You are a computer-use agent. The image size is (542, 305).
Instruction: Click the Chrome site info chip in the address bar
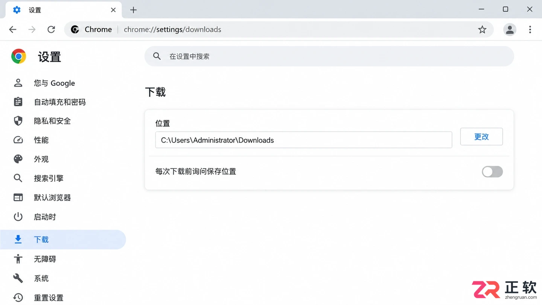(x=91, y=29)
